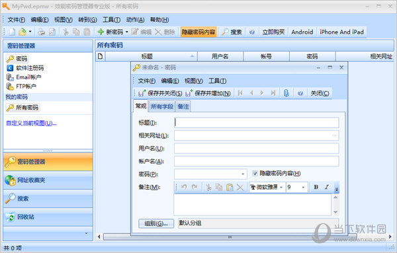Toggle the 隐藏密码内容(H) checkbox
Image resolution: width=397 pixels, height=253 pixels.
pyautogui.click(x=255, y=173)
